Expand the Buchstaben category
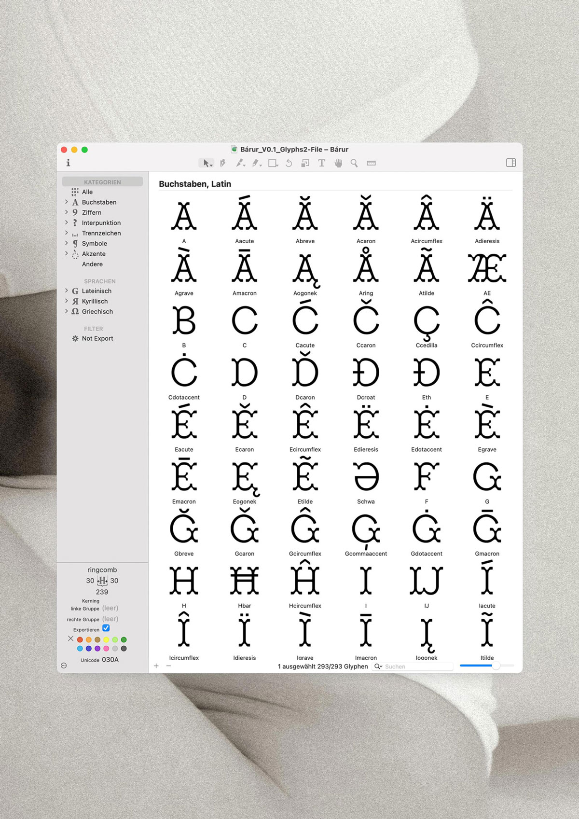Image resolution: width=579 pixels, height=819 pixels. click(x=67, y=202)
